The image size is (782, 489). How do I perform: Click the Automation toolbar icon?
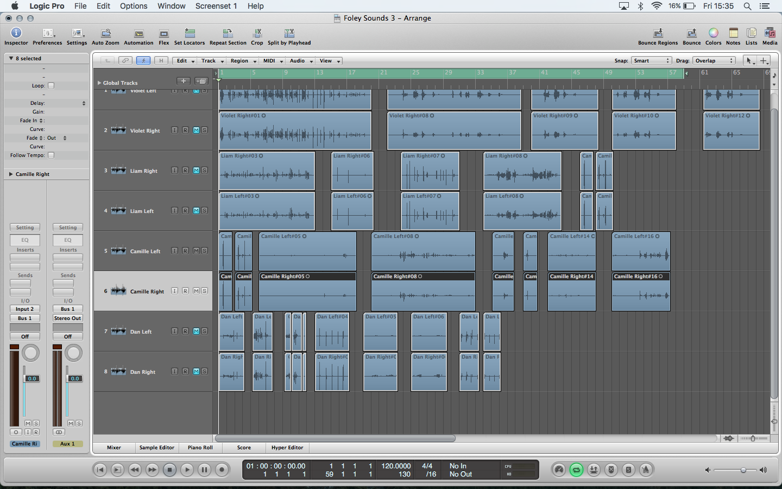pyautogui.click(x=139, y=34)
